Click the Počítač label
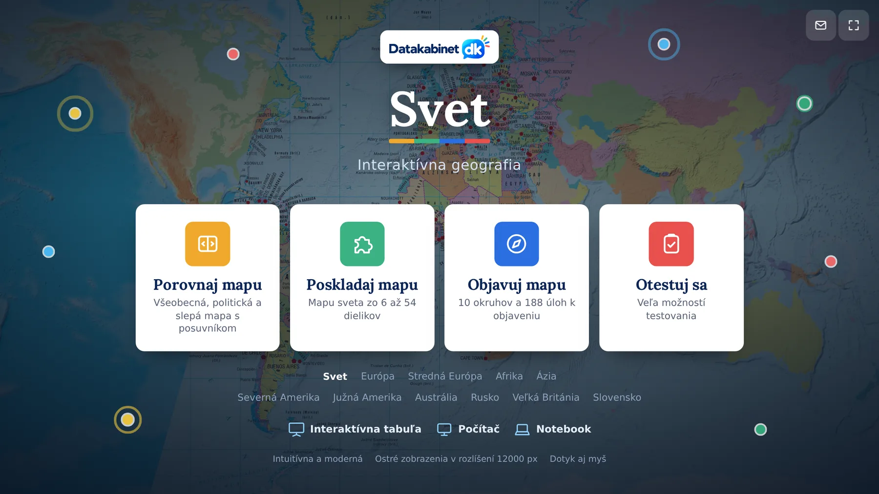 pos(479,429)
